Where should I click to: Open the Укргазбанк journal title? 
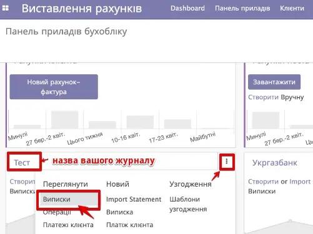coord(274,163)
